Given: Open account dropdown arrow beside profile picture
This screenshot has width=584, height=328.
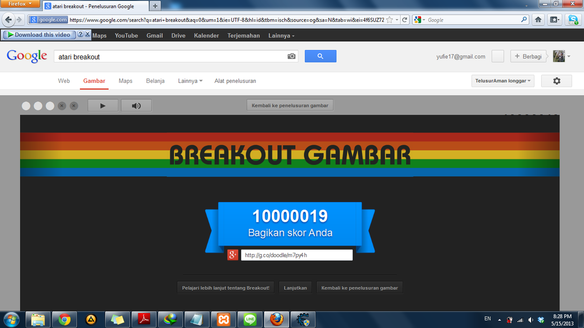Looking at the screenshot, I should [x=568, y=56].
